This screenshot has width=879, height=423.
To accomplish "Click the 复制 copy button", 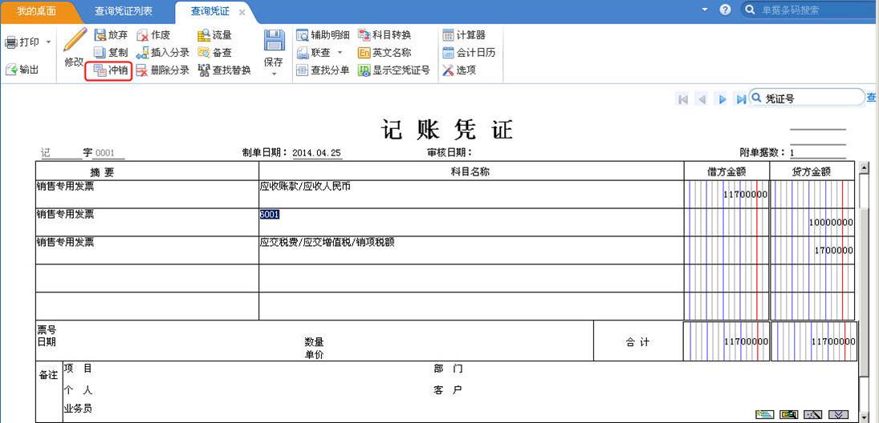I will coord(111,53).
